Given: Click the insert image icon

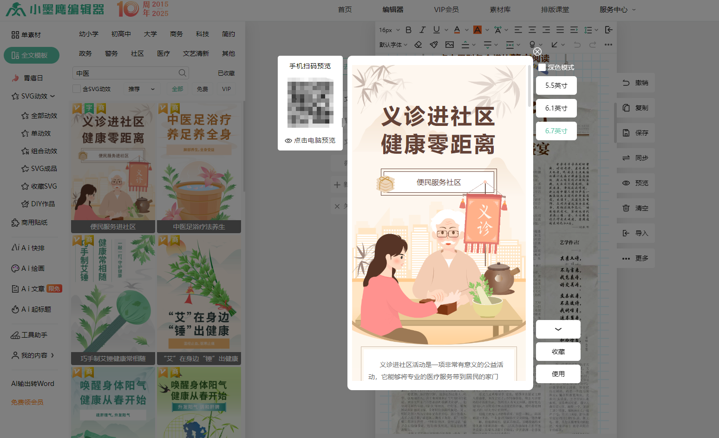Looking at the screenshot, I should [449, 45].
